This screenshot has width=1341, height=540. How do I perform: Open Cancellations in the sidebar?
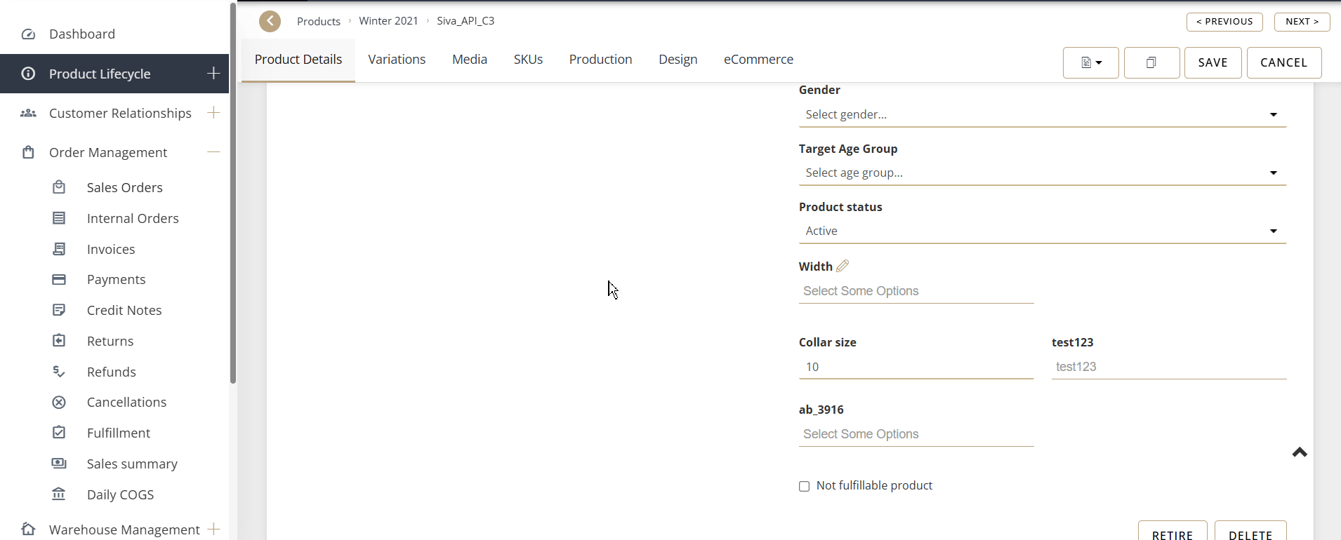tap(126, 402)
